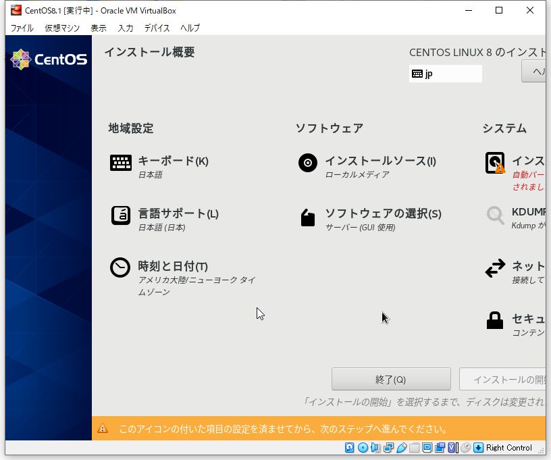Click optical disc icon in VirtualBox status bar
The image size is (551, 460).
click(363, 447)
